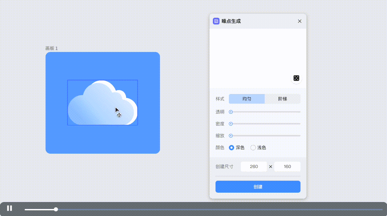Click the height field showing 160
The image size is (387, 216).
pos(287,167)
